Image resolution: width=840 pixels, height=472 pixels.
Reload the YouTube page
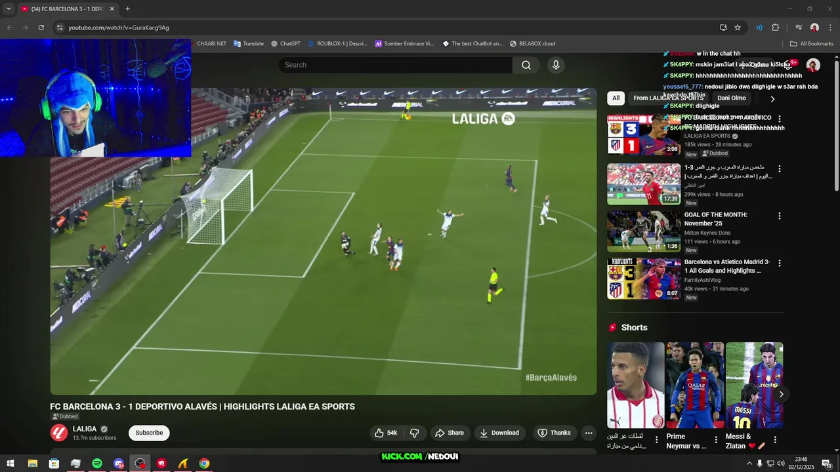tap(41, 28)
